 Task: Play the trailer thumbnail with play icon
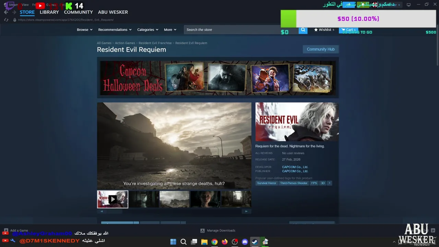click(x=112, y=199)
